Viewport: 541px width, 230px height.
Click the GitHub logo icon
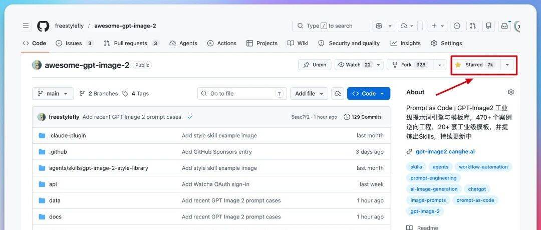(43, 26)
